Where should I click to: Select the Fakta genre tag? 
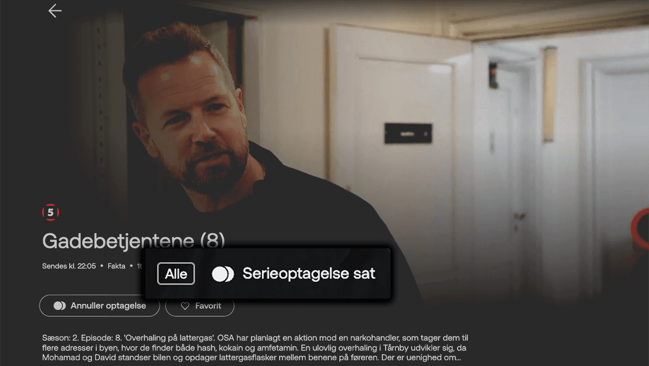116,266
